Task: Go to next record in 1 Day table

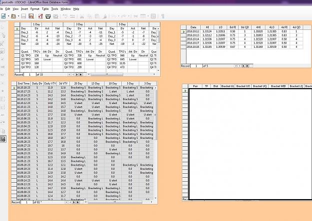Action: pyautogui.click(x=77, y=75)
